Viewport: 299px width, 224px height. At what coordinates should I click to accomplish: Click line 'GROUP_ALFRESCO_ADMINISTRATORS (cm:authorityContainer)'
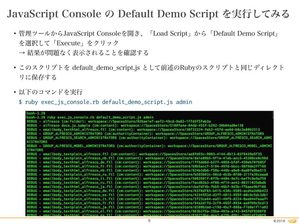click(x=145, y=134)
